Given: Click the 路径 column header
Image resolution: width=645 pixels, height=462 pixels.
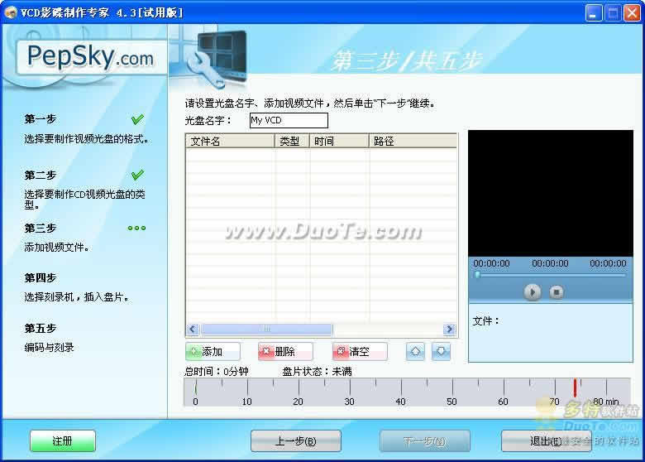Looking at the screenshot, I should click(x=413, y=142).
